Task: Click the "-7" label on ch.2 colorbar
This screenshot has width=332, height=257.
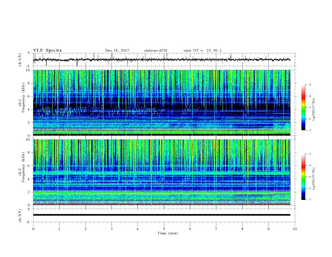Action: click(x=309, y=199)
